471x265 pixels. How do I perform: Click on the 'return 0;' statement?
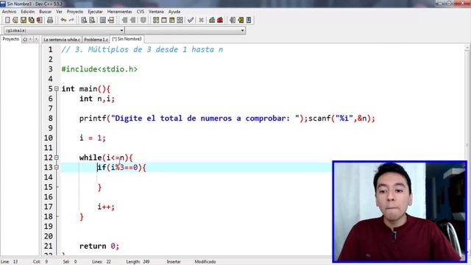99,246
